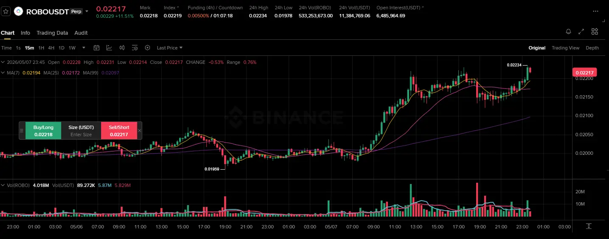Image resolution: width=609 pixels, height=239 pixels.
Task: Open the Trading Data tab
Action: click(52, 33)
